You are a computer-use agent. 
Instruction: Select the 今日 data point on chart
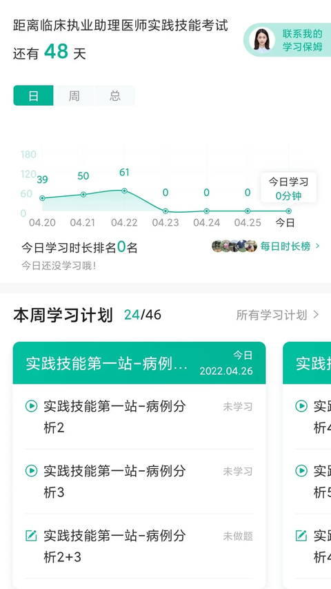289,211
